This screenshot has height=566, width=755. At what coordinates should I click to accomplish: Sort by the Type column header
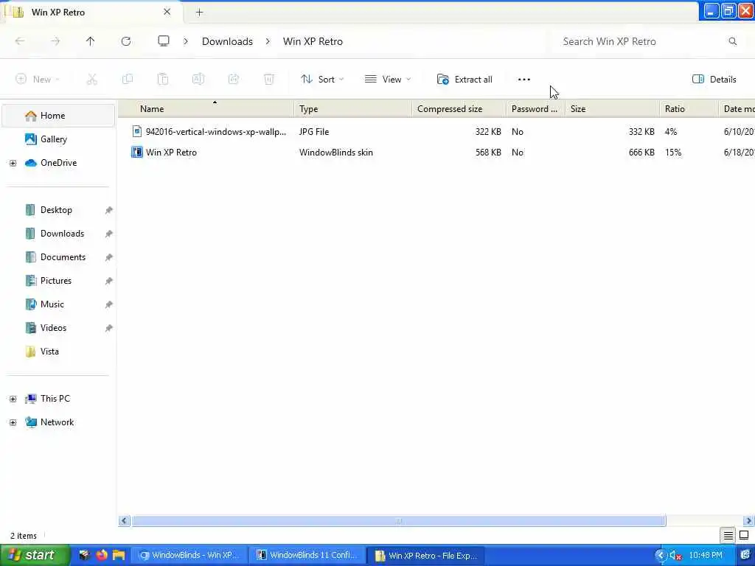353,109
